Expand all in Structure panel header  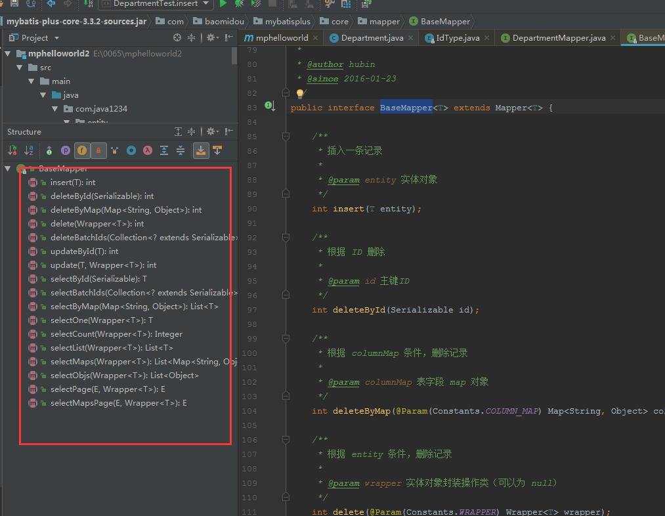pos(178,132)
